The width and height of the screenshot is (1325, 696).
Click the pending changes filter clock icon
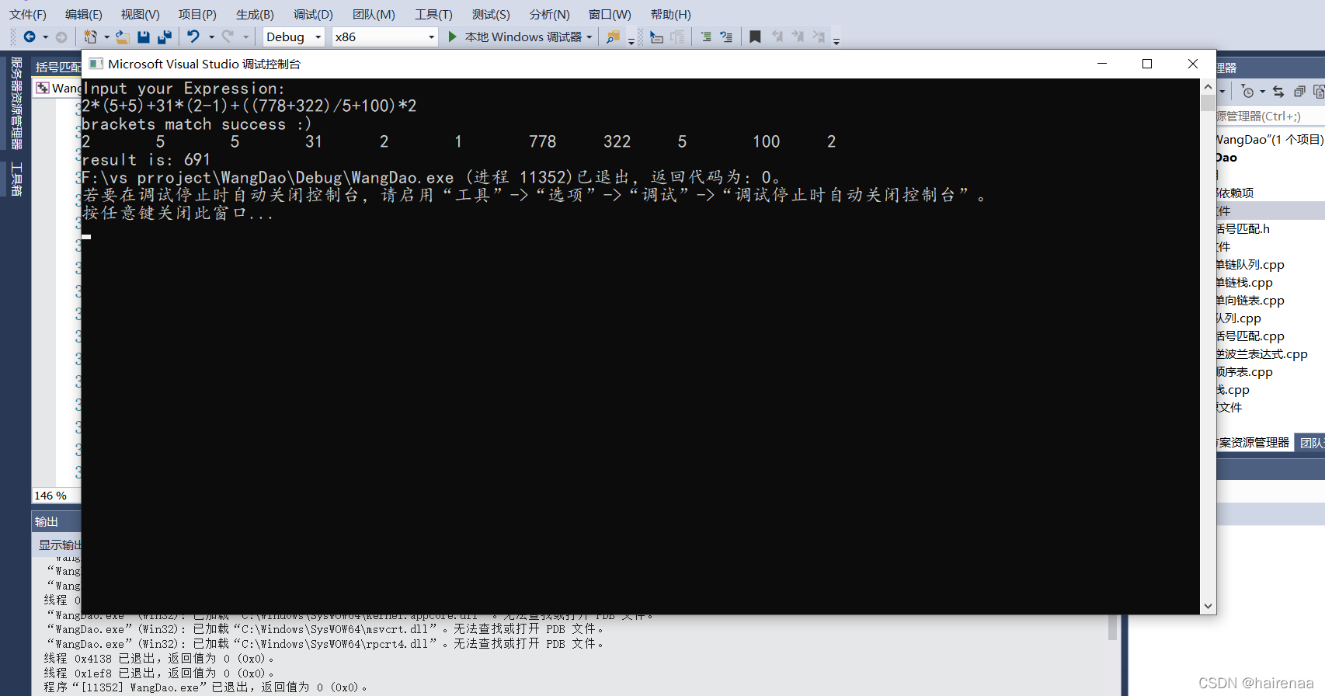click(1248, 92)
